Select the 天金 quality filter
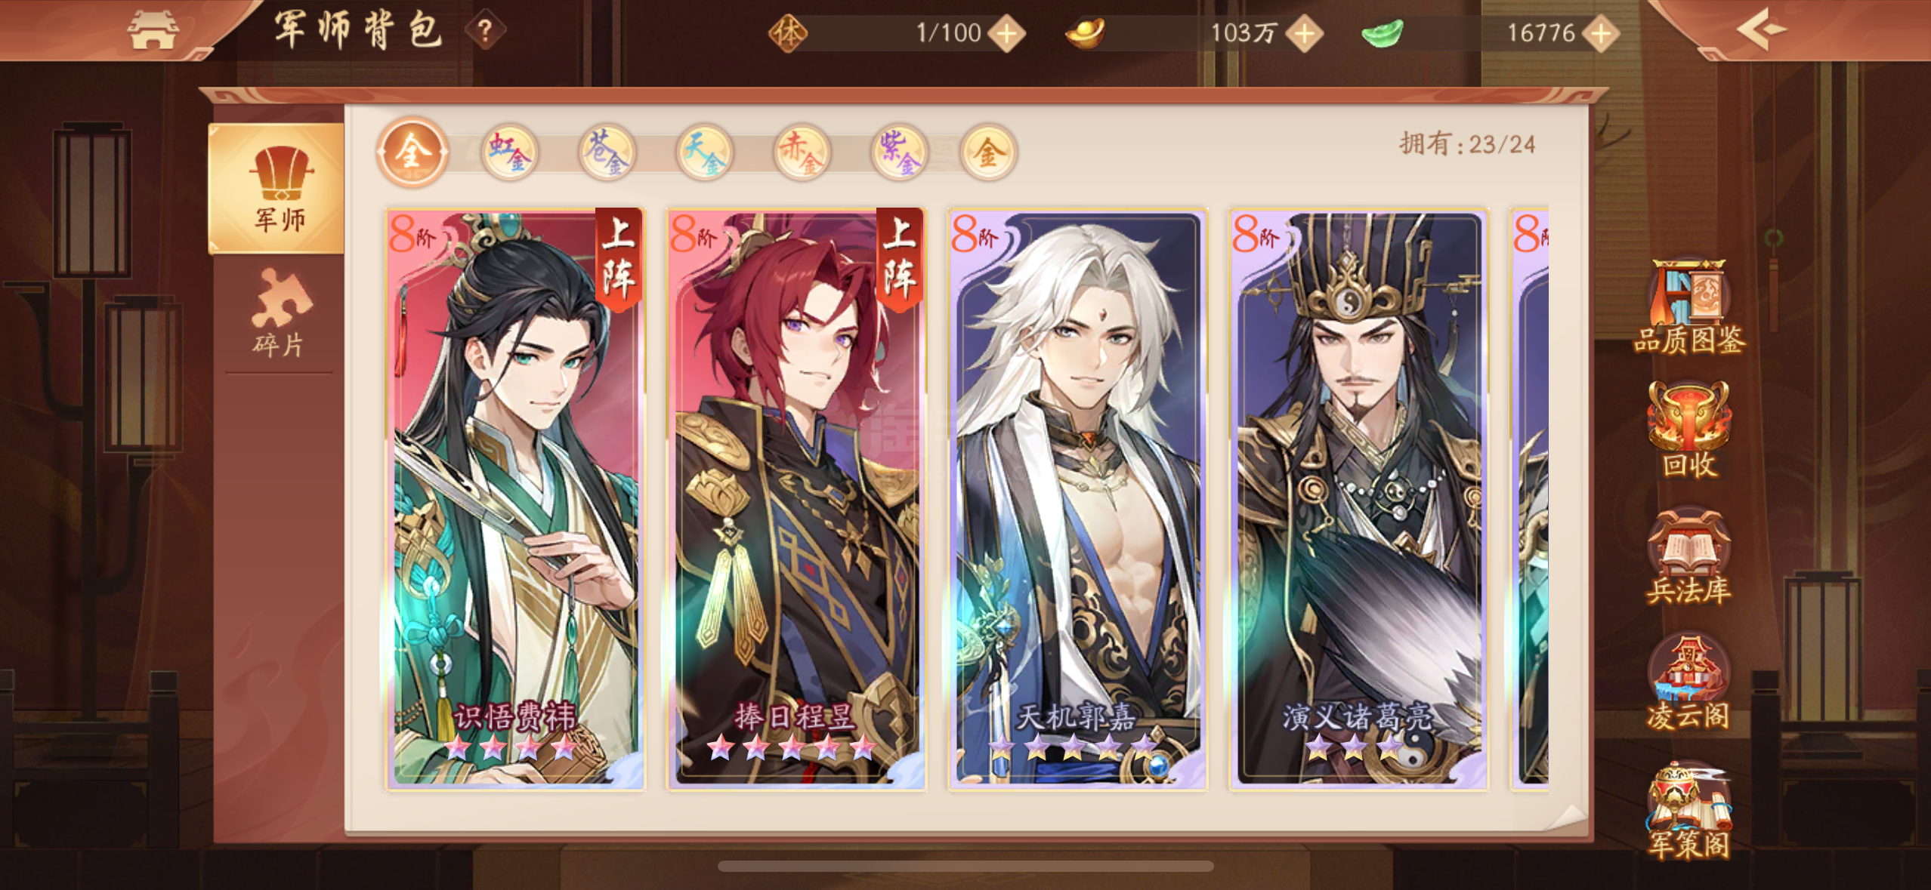The width and height of the screenshot is (1931, 890). (704, 152)
